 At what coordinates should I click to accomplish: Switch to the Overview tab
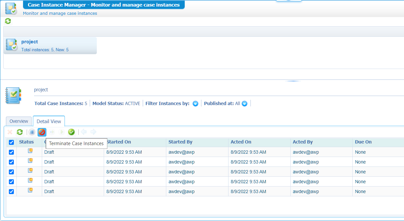click(19, 121)
